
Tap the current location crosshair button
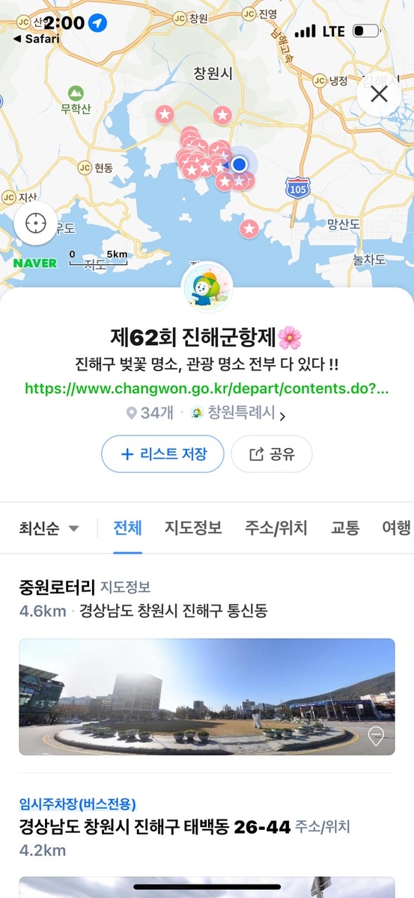point(35,224)
